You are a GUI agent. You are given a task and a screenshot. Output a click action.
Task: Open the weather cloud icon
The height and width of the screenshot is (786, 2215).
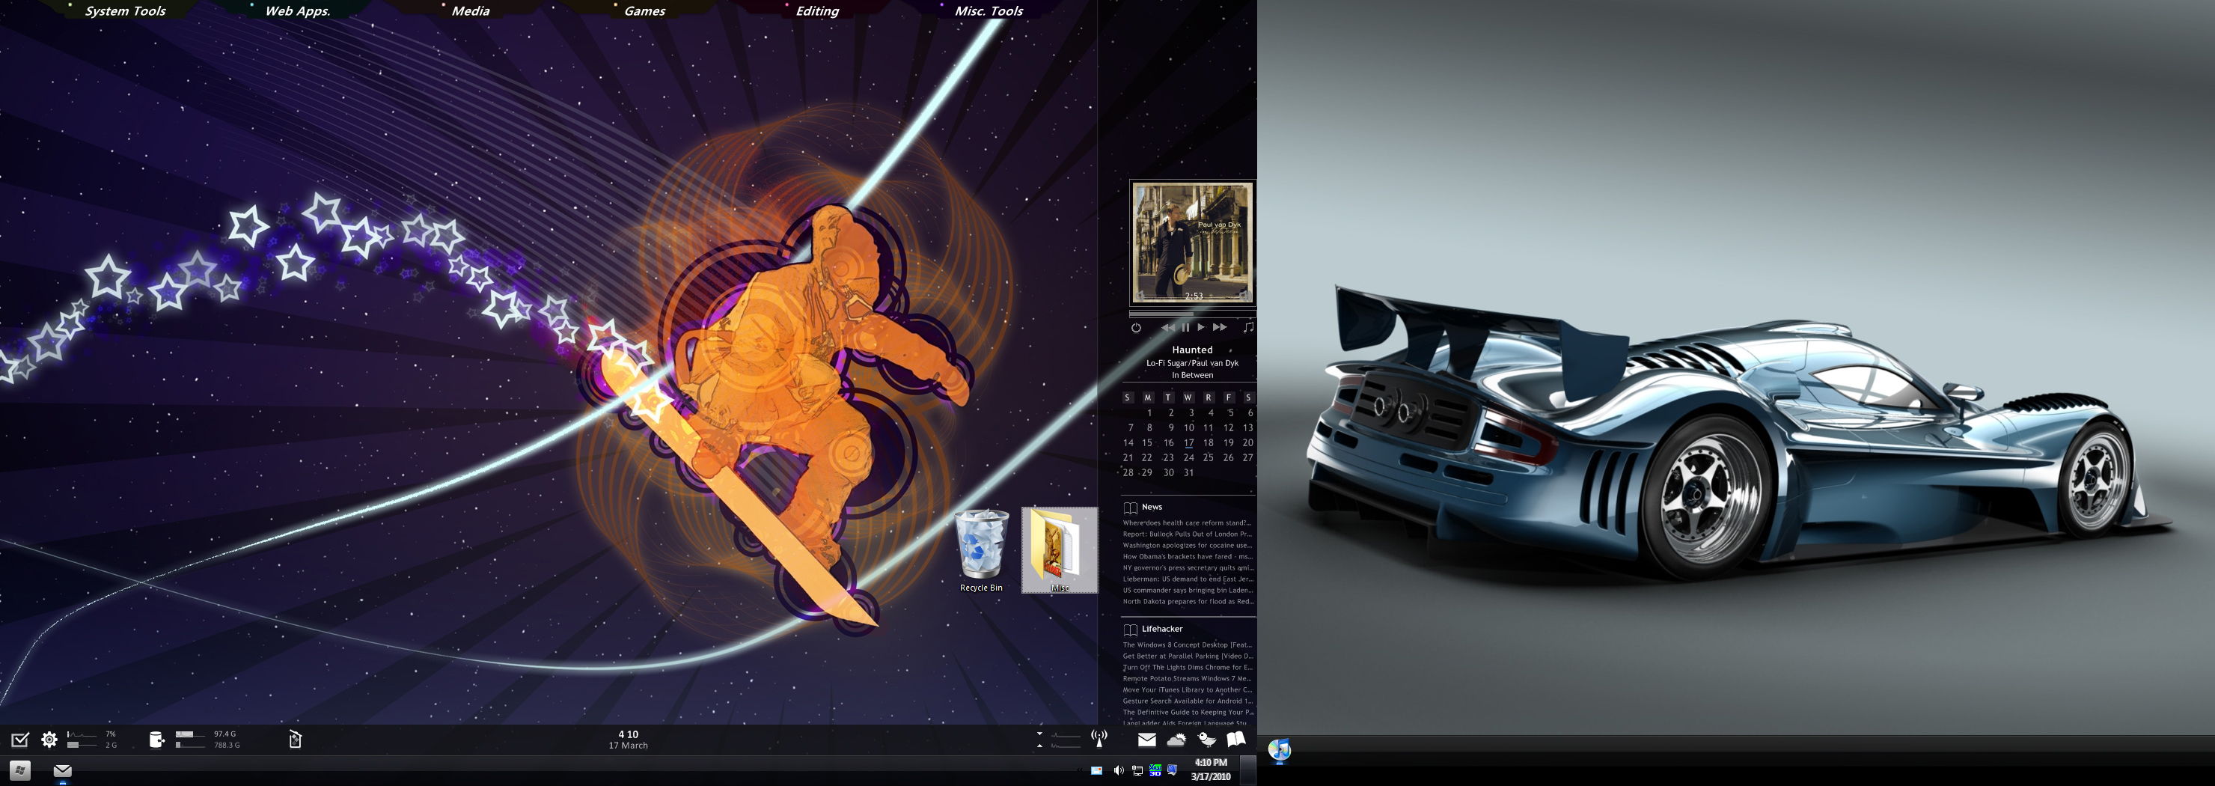(x=1176, y=740)
